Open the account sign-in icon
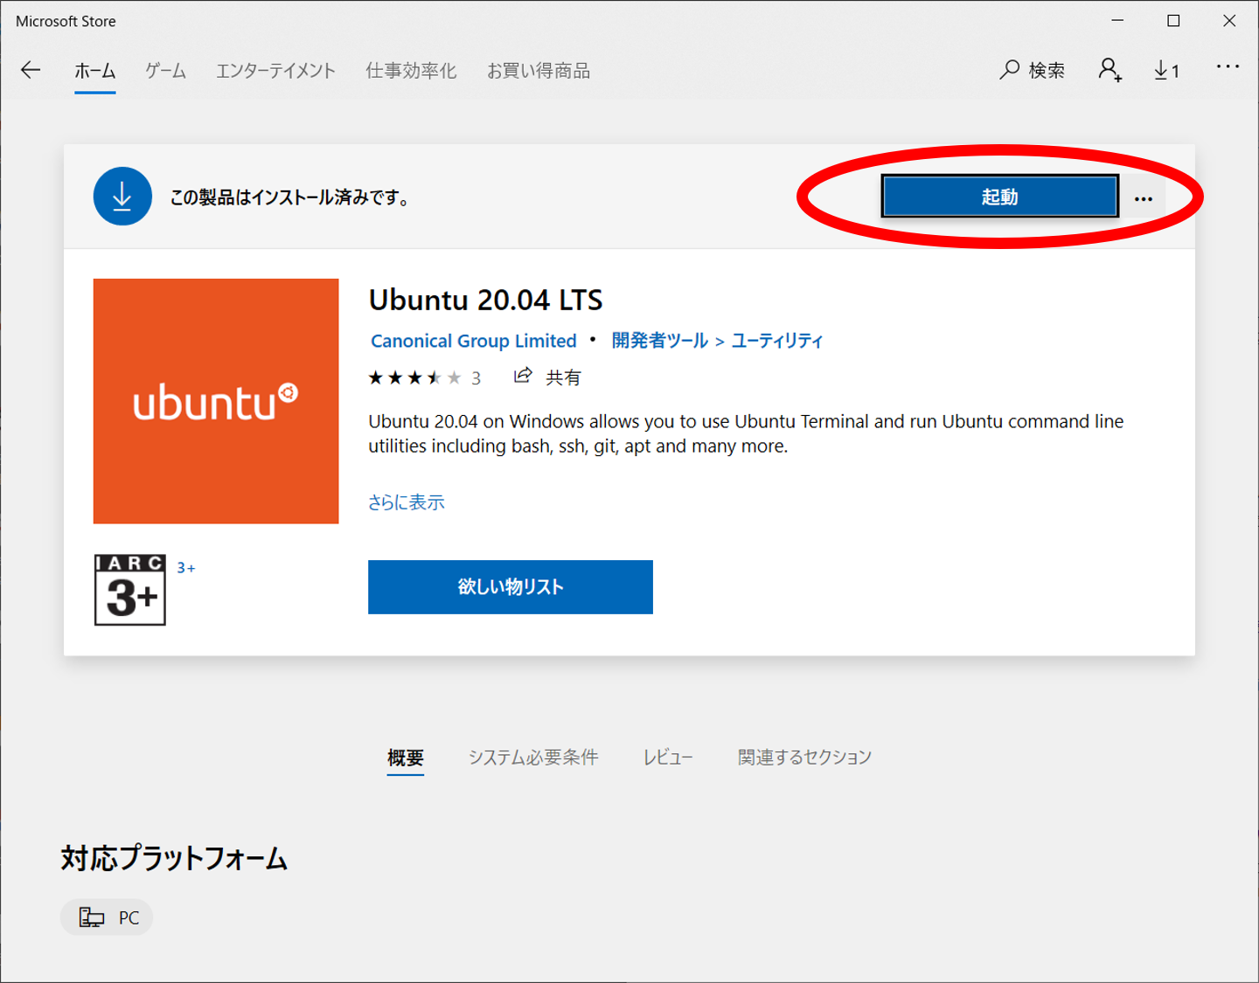The image size is (1259, 983). click(x=1110, y=70)
